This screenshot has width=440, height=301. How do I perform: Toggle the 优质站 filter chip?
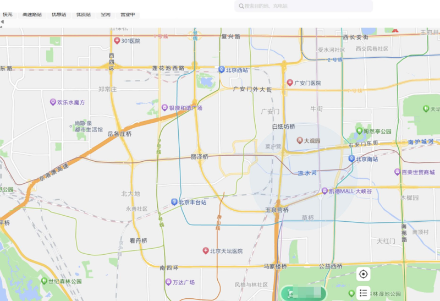pos(84,15)
